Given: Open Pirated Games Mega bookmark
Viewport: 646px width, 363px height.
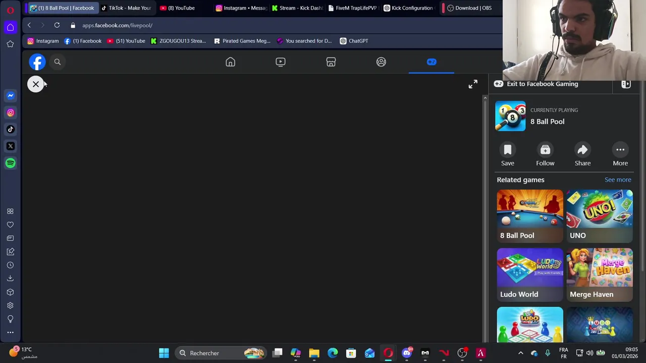Looking at the screenshot, I should pos(242,41).
